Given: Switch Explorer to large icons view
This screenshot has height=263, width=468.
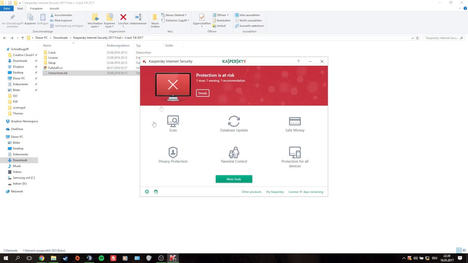Looking at the screenshot, I should click(464, 251).
